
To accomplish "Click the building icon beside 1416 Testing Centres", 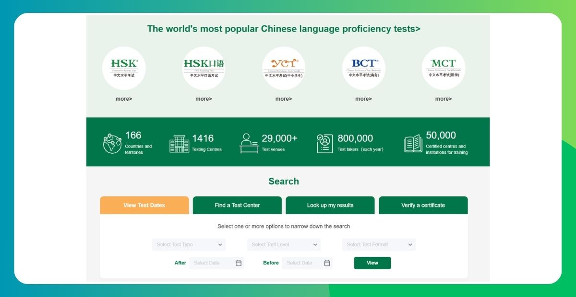I will [179, 144].
